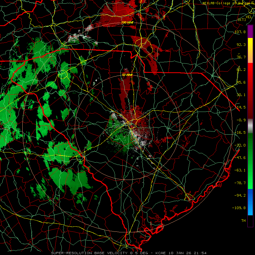
Task: Click the Super-Resolution Base Velocity caption
Action: (129, 253)
